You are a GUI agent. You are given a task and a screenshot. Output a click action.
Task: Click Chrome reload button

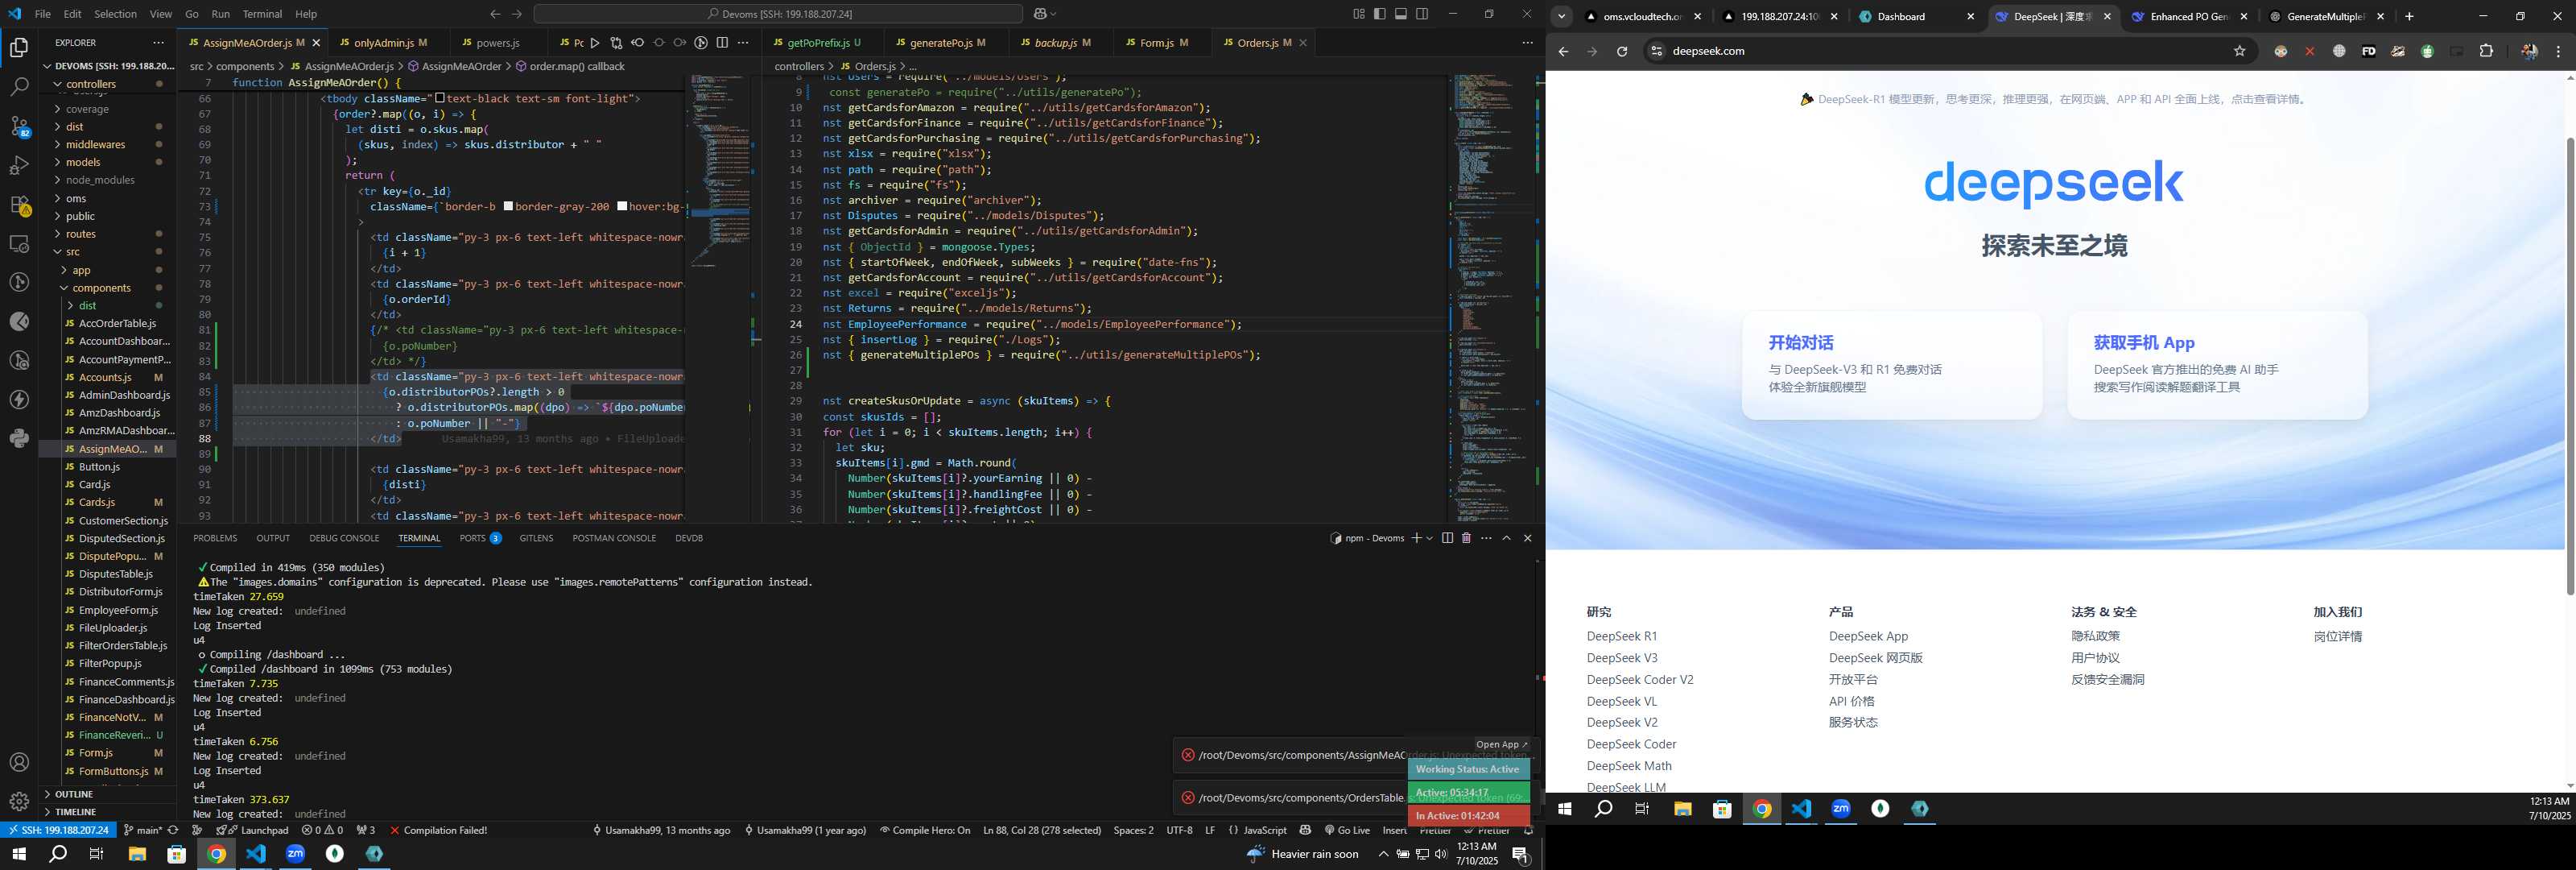coord(1622,51)
